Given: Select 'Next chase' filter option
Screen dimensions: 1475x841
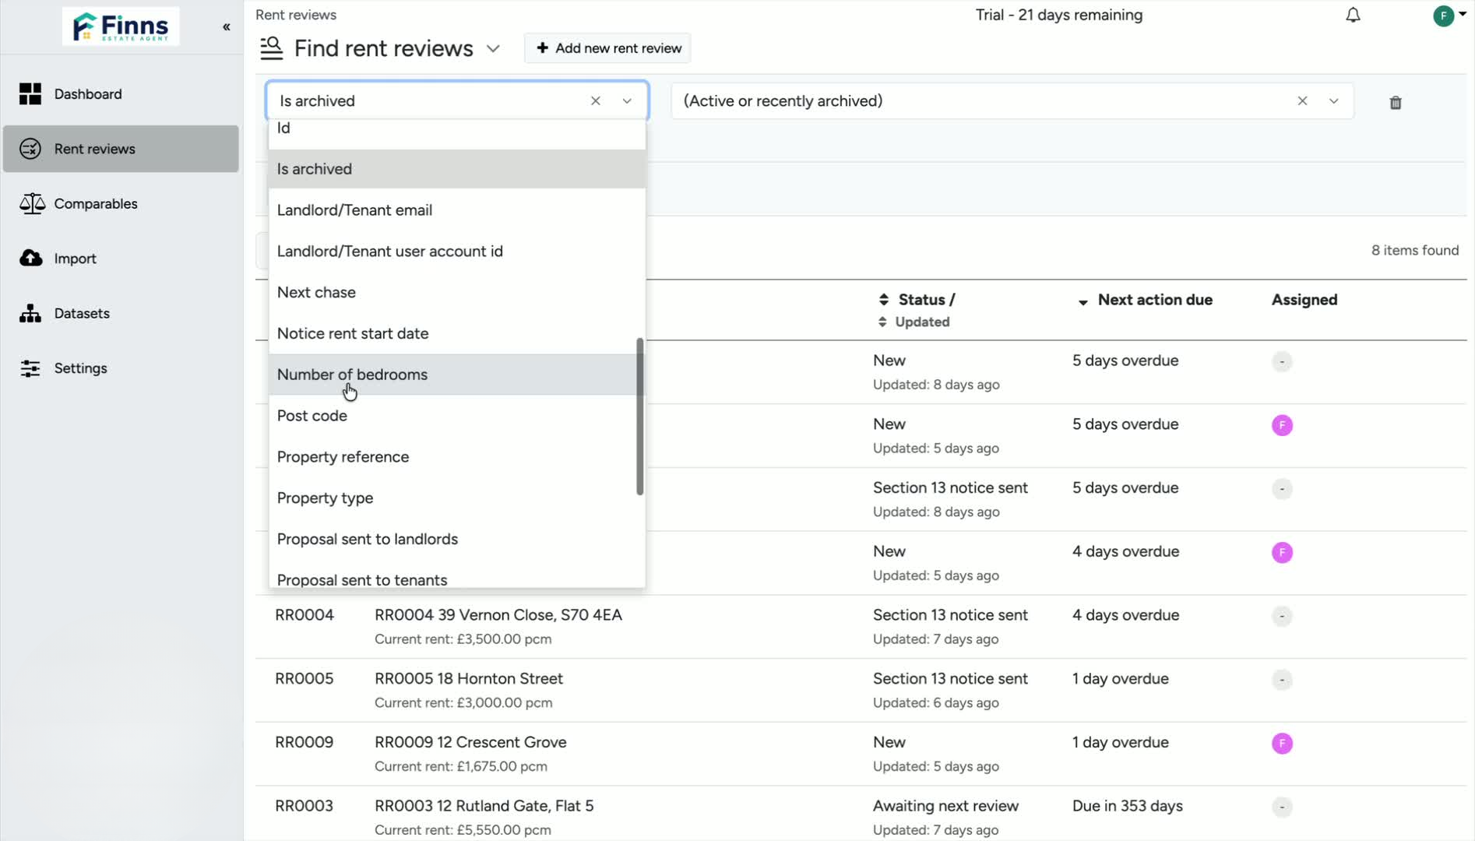Looking at the screenshot, I should [x=457, y=293].
